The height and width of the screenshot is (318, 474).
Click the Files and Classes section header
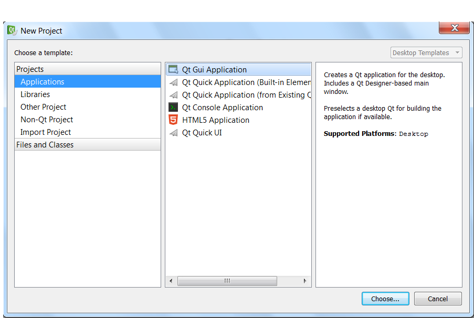88,144
